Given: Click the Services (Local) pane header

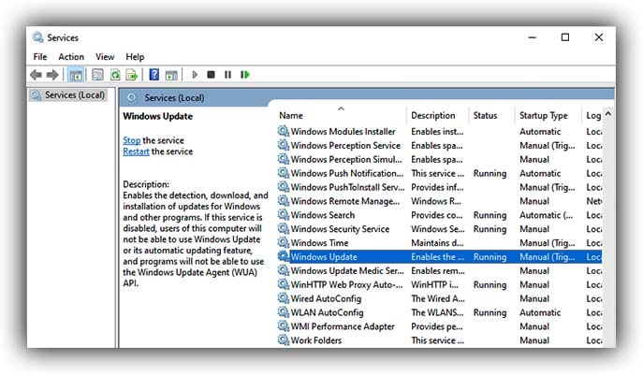Looking at the screenshot, I should (x=174, y=98).
